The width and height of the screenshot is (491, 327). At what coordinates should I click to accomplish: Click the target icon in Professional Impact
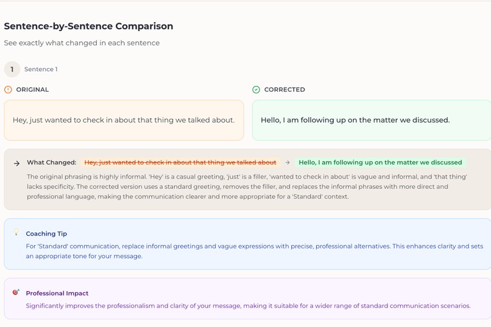point(16,292)
